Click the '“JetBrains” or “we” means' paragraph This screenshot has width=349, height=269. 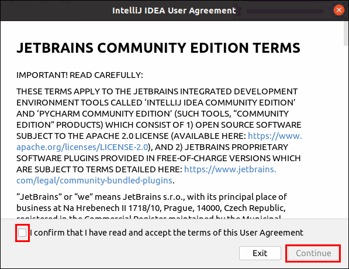coord(151,205)
